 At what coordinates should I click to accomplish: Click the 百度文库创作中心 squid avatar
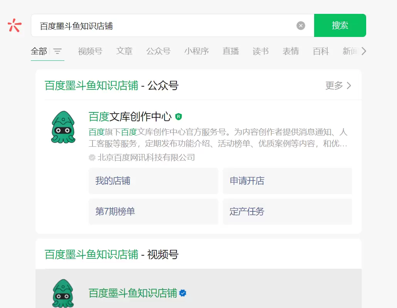(x=63, y=127)
